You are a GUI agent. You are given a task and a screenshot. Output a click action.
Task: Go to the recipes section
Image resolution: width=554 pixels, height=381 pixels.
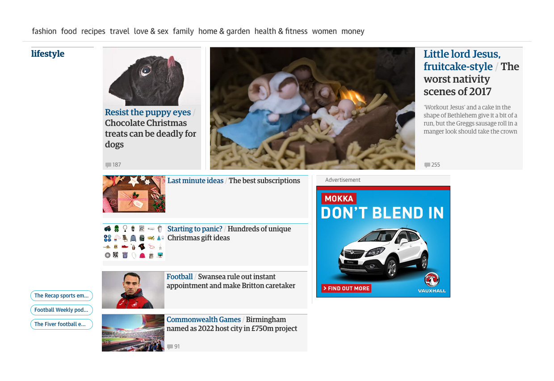93,31
